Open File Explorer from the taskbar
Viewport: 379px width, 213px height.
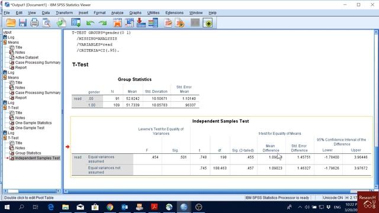65,207
